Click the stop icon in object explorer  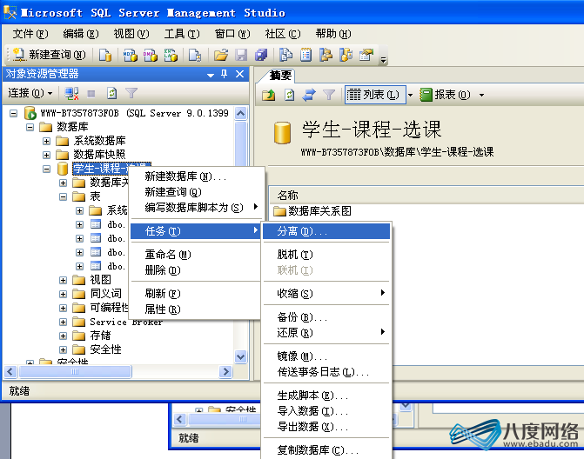point(91,93)
